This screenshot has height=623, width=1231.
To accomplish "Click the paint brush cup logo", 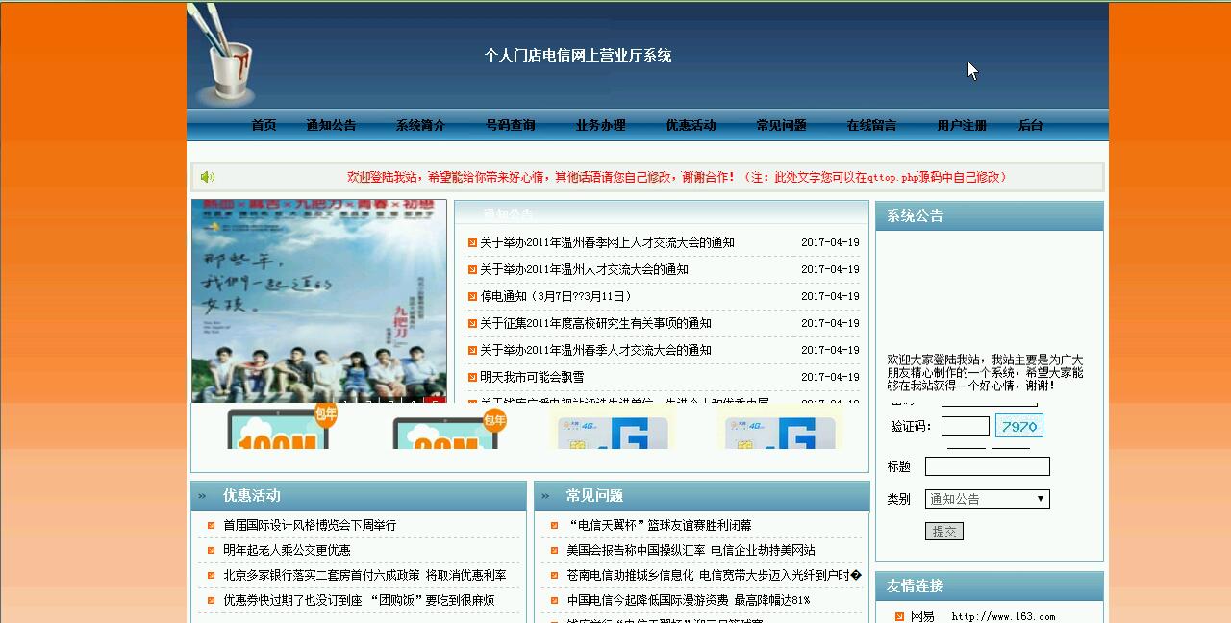I will coord(225,56).
